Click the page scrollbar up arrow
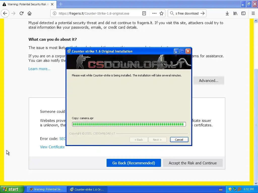Screen dimensions: 258x193 click(256, 21)
